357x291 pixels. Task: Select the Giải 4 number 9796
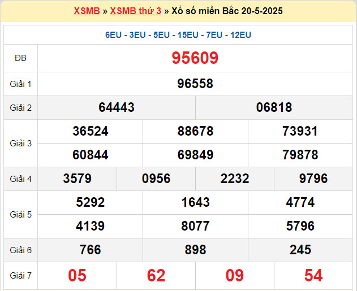(313, 179)
